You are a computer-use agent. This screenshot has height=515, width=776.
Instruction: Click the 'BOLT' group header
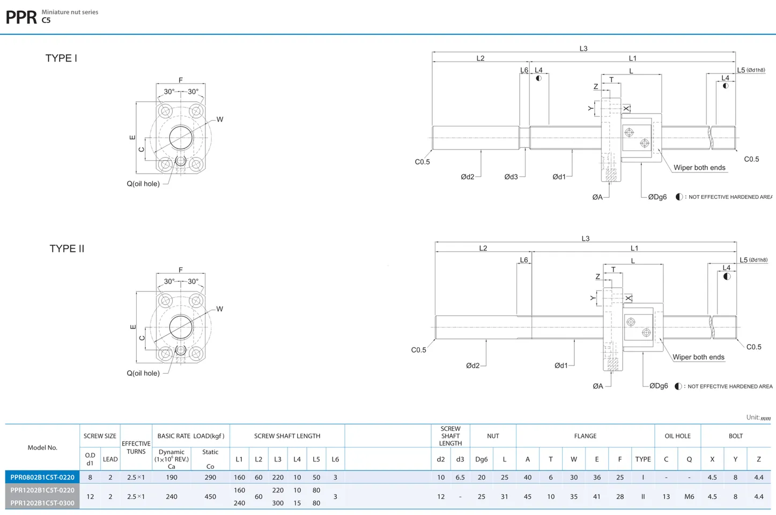coord(736,436)
